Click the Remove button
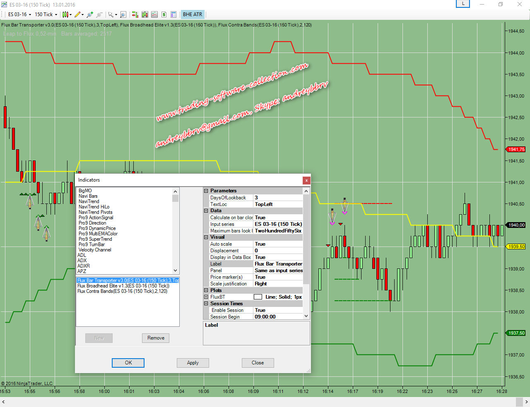This screenshot has width=530, height=407. pos(156,338)
